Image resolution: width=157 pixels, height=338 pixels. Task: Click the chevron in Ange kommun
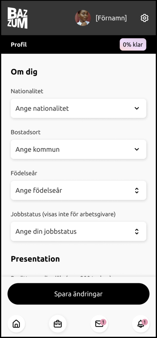(x=137, y=149)
